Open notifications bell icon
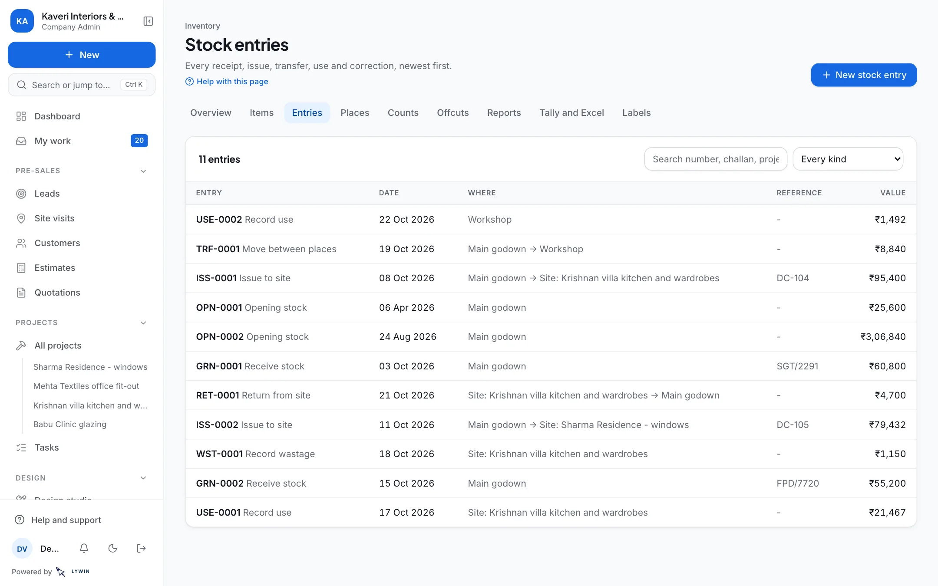Screen dimensions: 938x586 coord(84,548)
